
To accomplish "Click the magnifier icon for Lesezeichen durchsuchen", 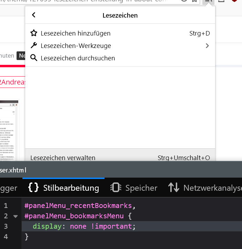I will point(34,58).
